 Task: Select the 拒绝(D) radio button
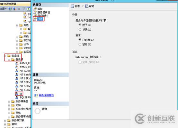(x=80, y=29)
